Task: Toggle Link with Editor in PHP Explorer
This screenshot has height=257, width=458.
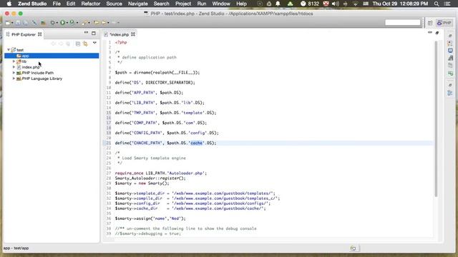Action: [85, 44]
